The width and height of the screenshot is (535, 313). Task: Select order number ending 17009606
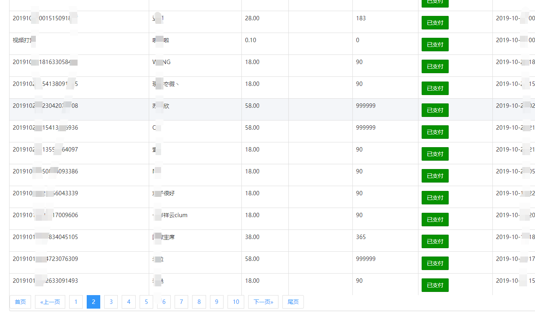pos(45,215)
